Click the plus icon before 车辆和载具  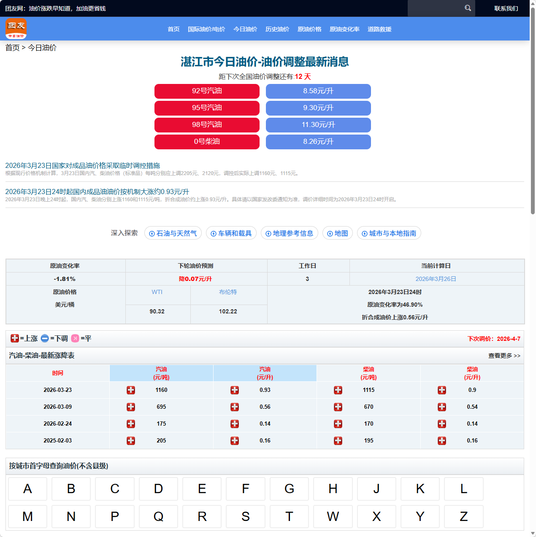coord(213,233)
